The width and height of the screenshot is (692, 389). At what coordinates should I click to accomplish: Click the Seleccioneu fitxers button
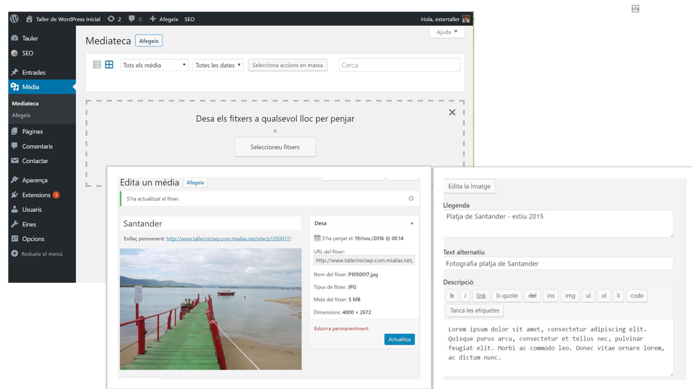[x=275, y=147]
